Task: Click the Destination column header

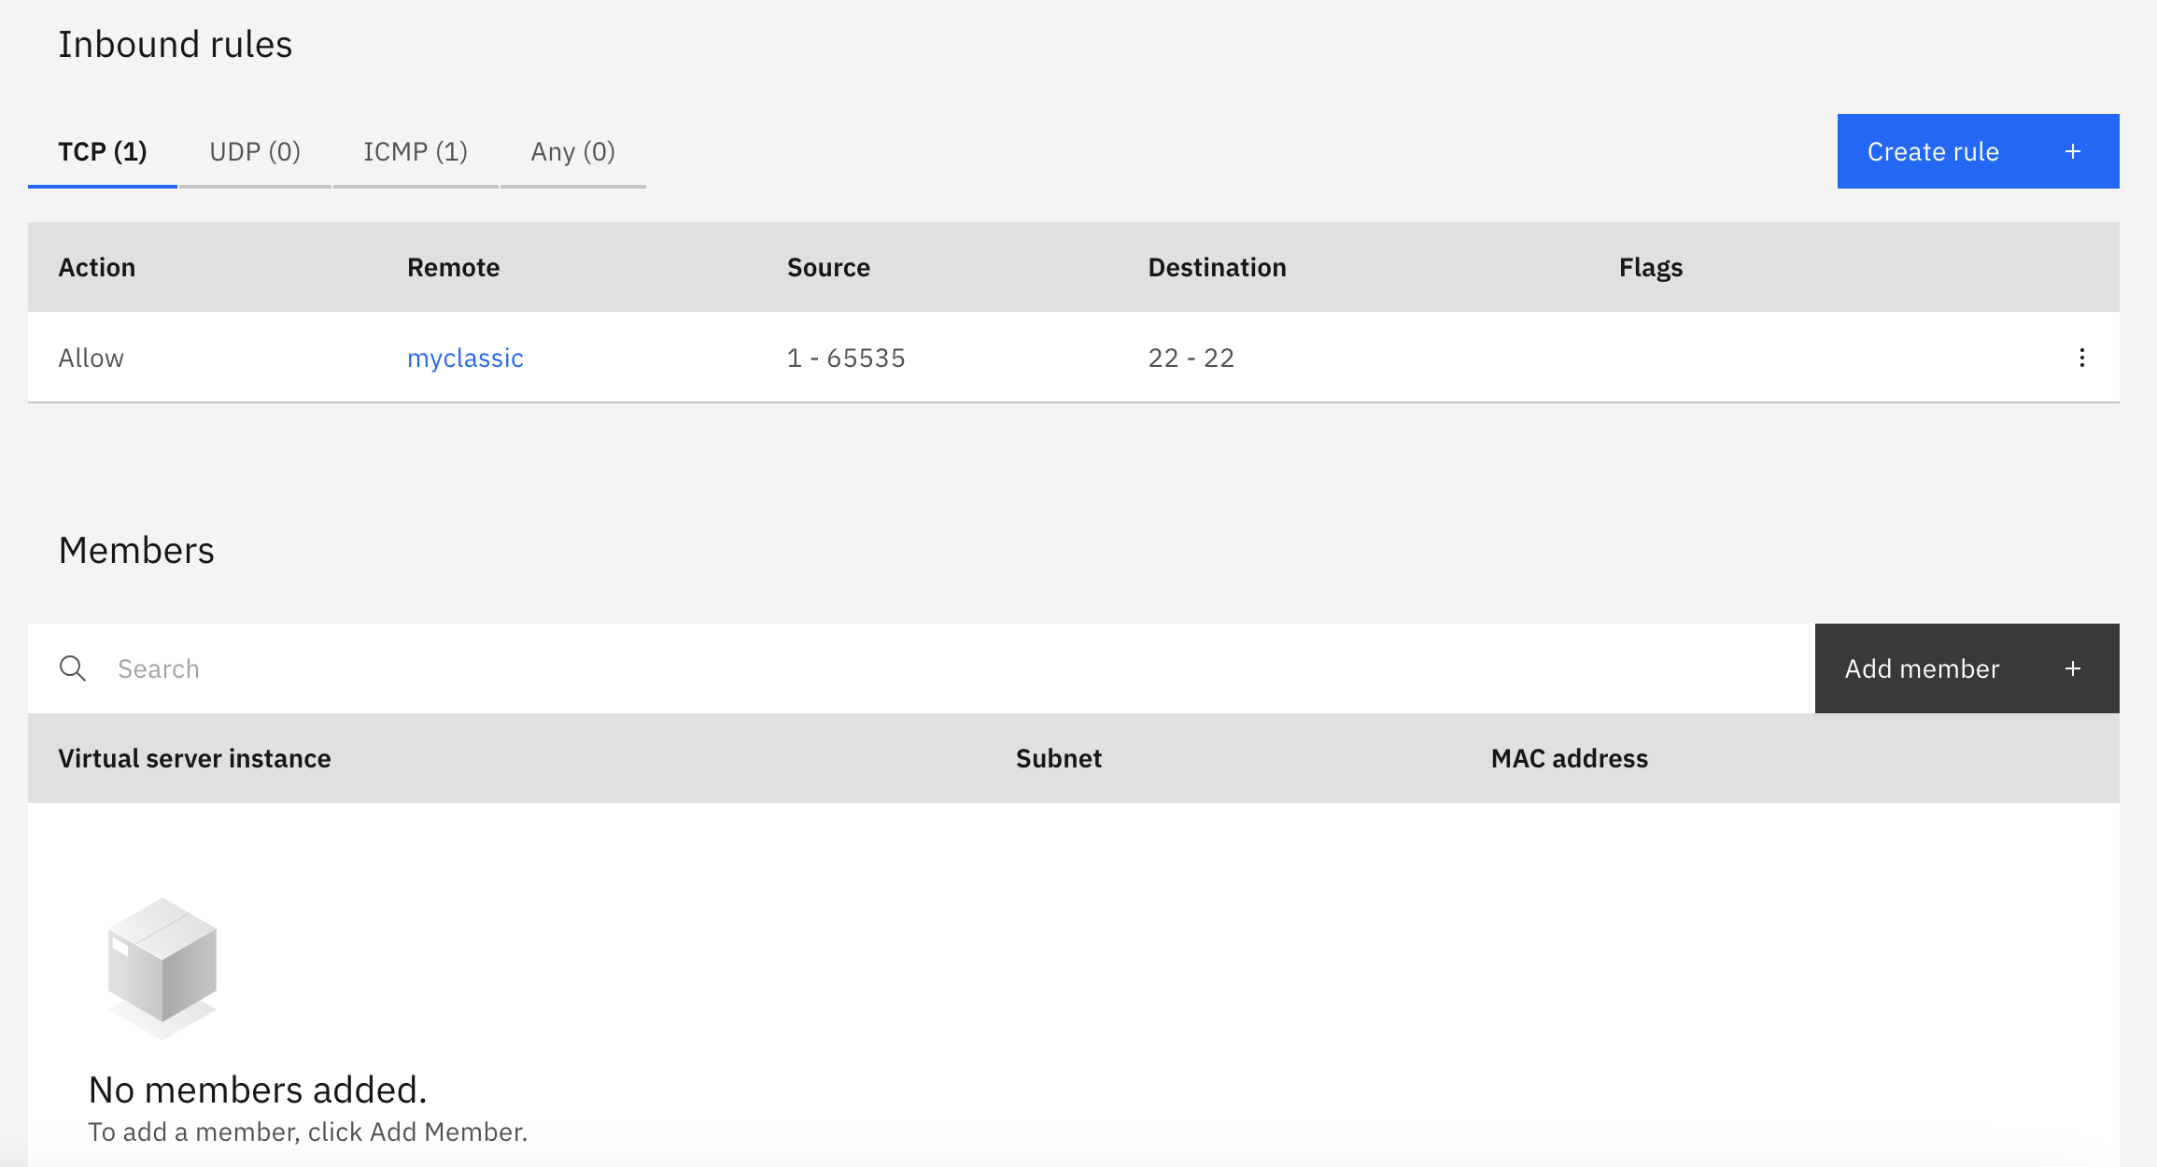Action: click(1217, 267)
